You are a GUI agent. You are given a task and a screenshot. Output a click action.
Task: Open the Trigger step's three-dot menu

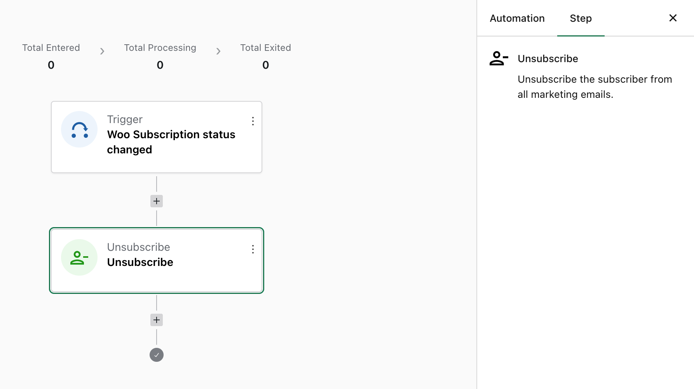253,121
